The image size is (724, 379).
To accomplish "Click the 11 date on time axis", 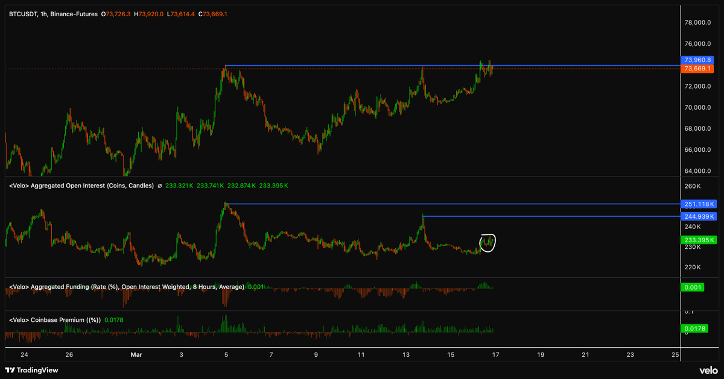I will pos(361,355).
